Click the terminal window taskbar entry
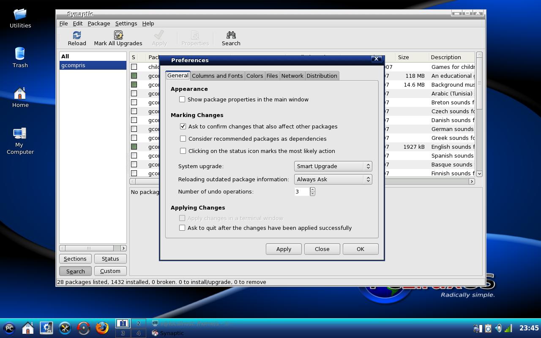The height and width of the screenshot is (338, 541). 191,323
